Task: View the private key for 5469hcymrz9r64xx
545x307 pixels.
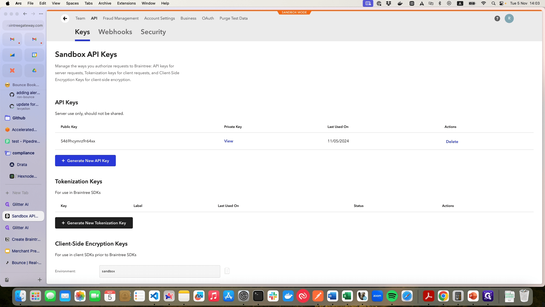Action: click(x=229, y=141)
